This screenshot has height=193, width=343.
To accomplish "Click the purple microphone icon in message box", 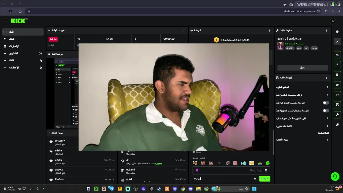I will pos(197,170).
